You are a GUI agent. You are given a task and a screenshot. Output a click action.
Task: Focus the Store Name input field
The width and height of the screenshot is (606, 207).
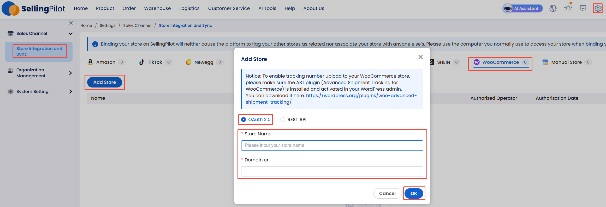pyautogui.click(x=332, y=146)
